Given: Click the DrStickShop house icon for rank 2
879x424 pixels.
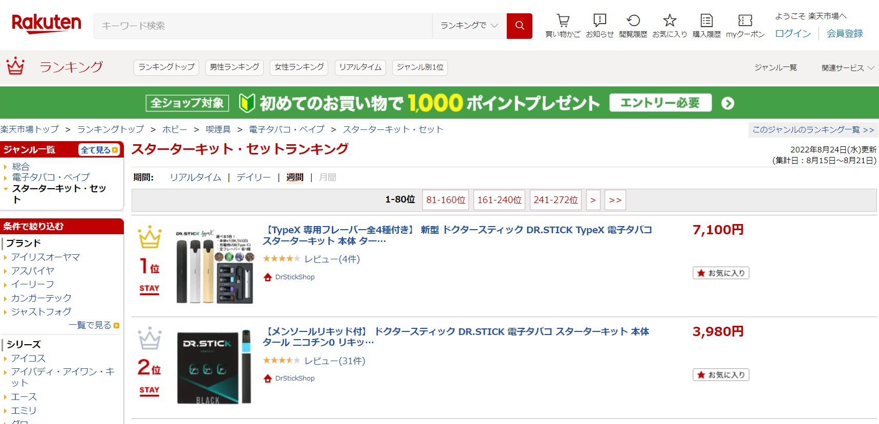Looking at the screenshot, I should (268, 378).
